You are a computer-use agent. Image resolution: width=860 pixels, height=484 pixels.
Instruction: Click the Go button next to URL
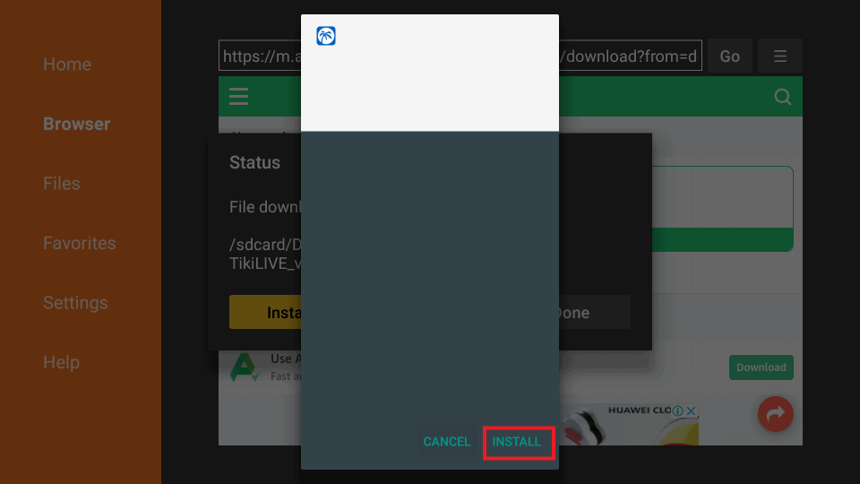[729, 56]
